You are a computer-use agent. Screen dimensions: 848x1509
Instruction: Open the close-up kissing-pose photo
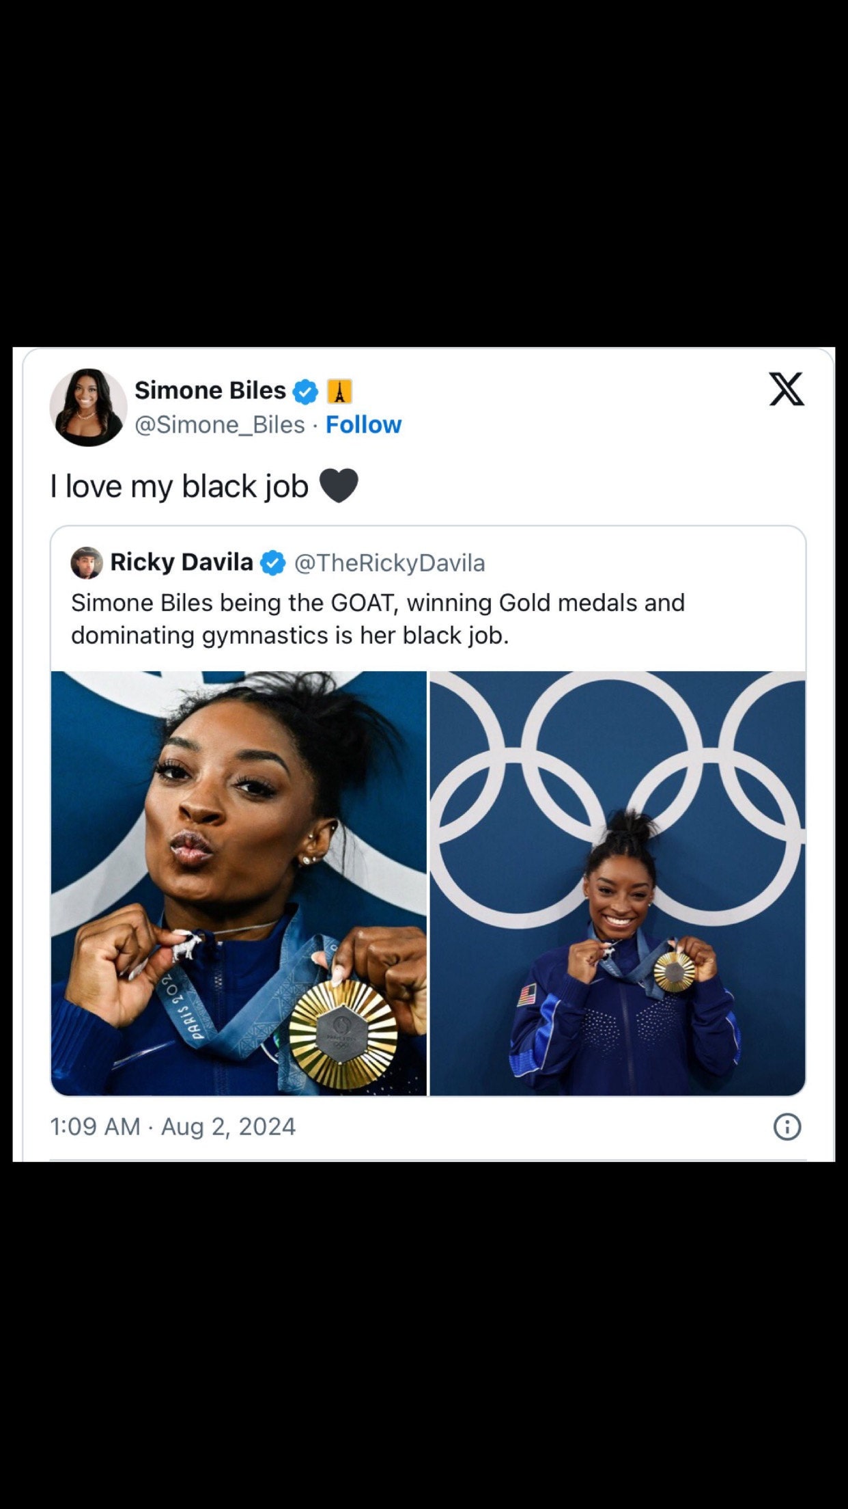pos(238,883)
